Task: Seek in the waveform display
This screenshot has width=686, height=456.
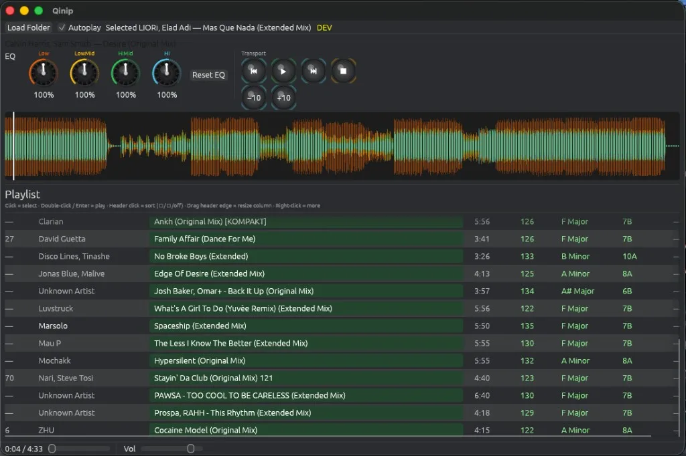Action: pos(342,146)
